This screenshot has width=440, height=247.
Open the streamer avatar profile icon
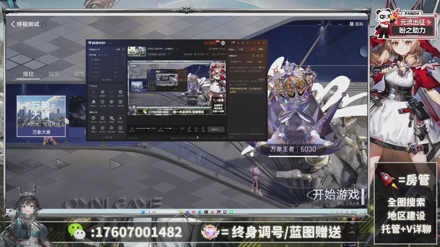pyautogui.click(x=223, y=43)
